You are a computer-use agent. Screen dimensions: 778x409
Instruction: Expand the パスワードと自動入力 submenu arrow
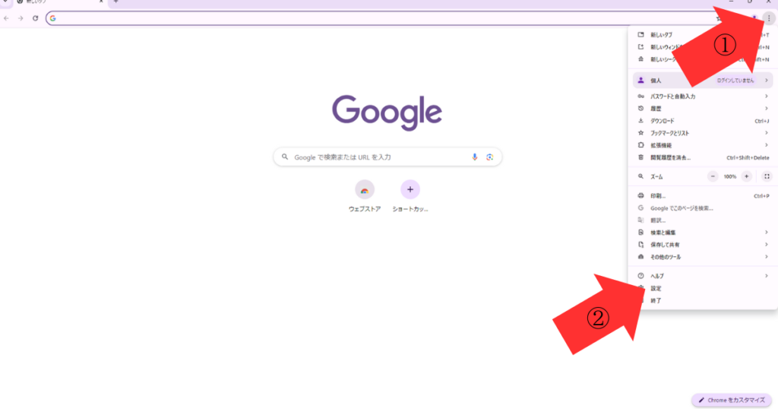pyautogui.click(x=767, y=97)
